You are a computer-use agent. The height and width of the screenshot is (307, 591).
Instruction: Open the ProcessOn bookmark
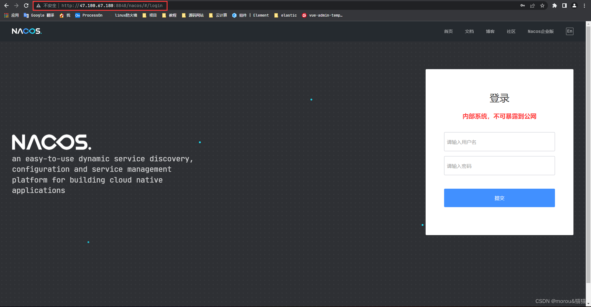[x=89, y=15]
